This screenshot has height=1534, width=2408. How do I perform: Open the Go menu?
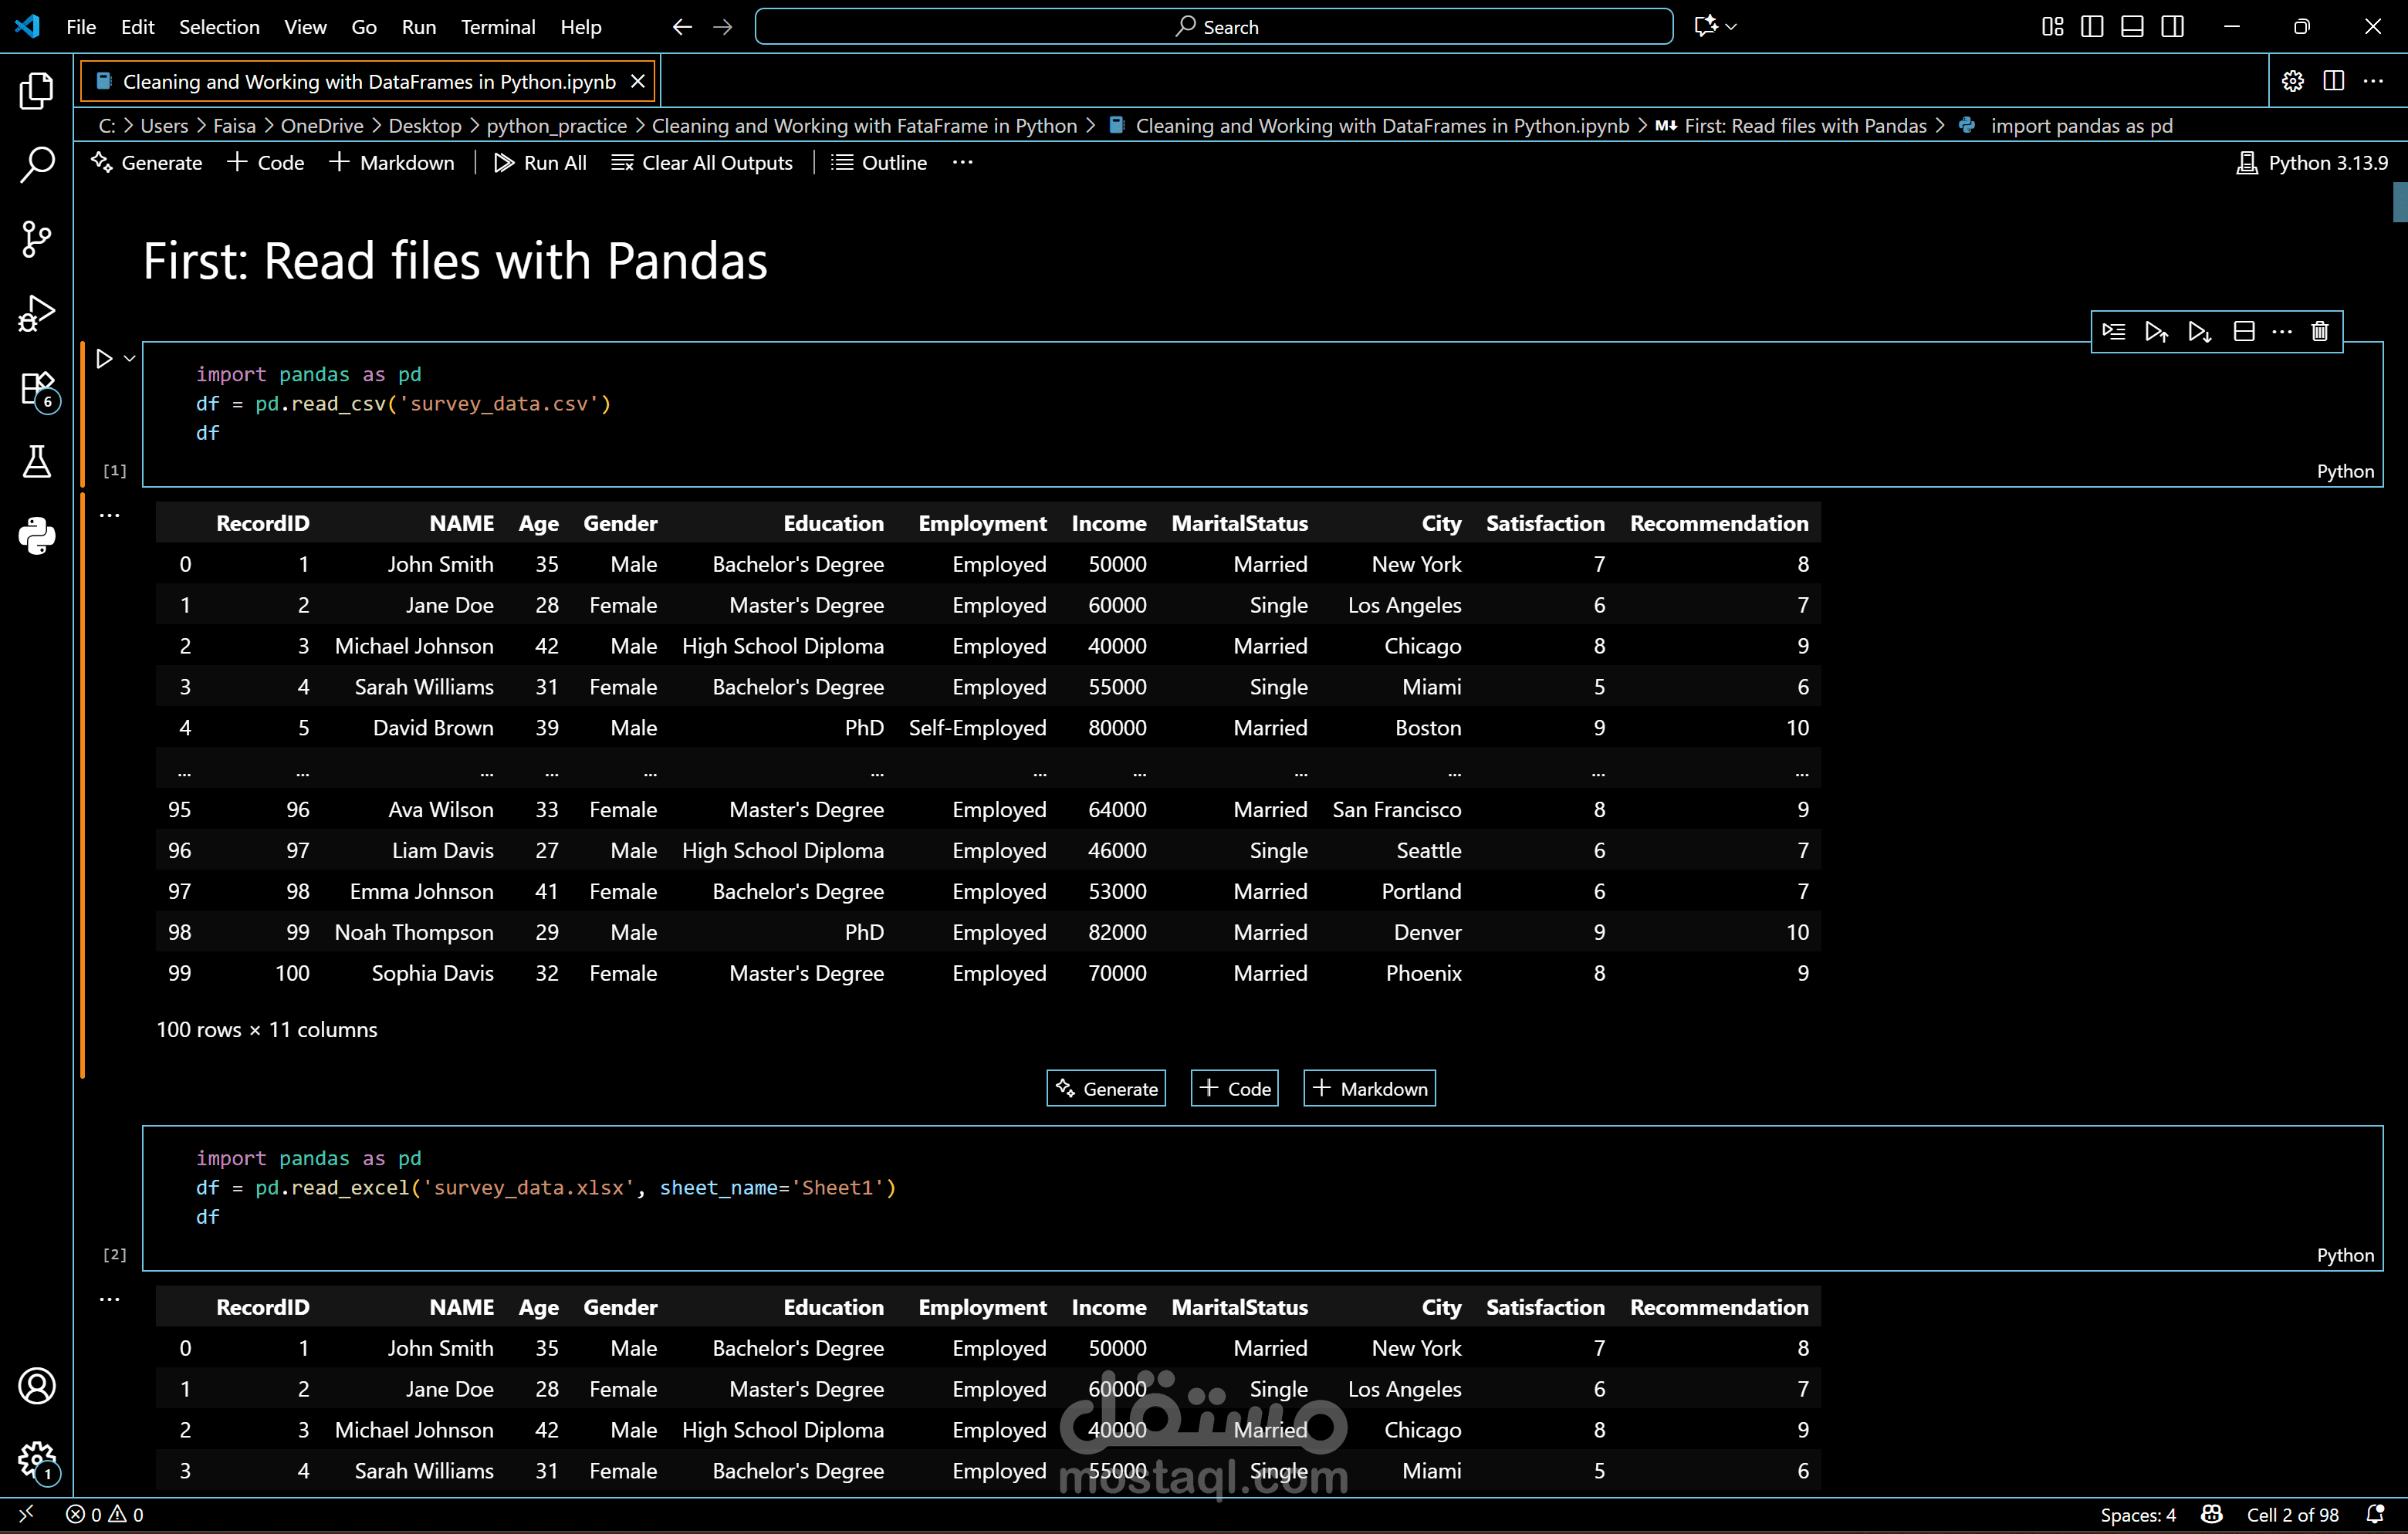point(364,27)
